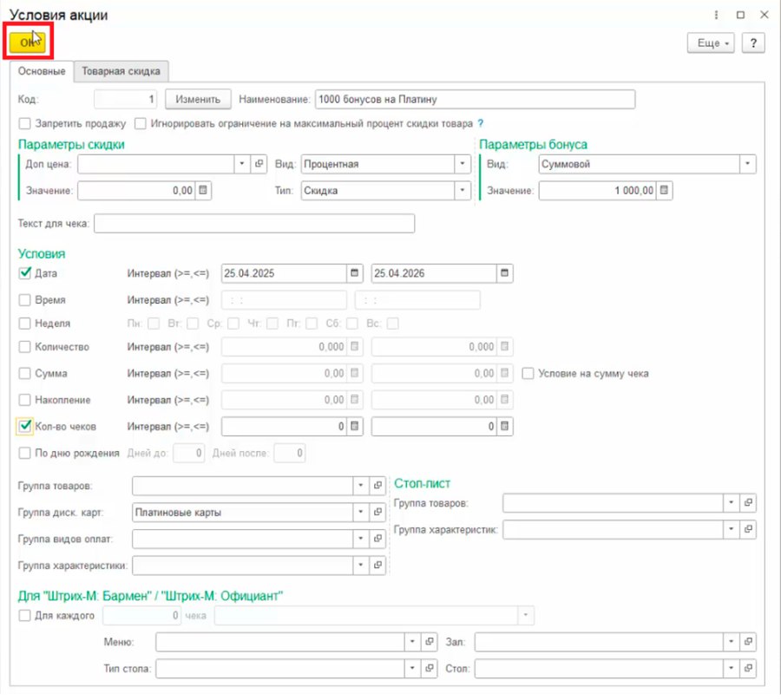
Task: Open the Зал item form icon
Action: [x=748, y=642]
